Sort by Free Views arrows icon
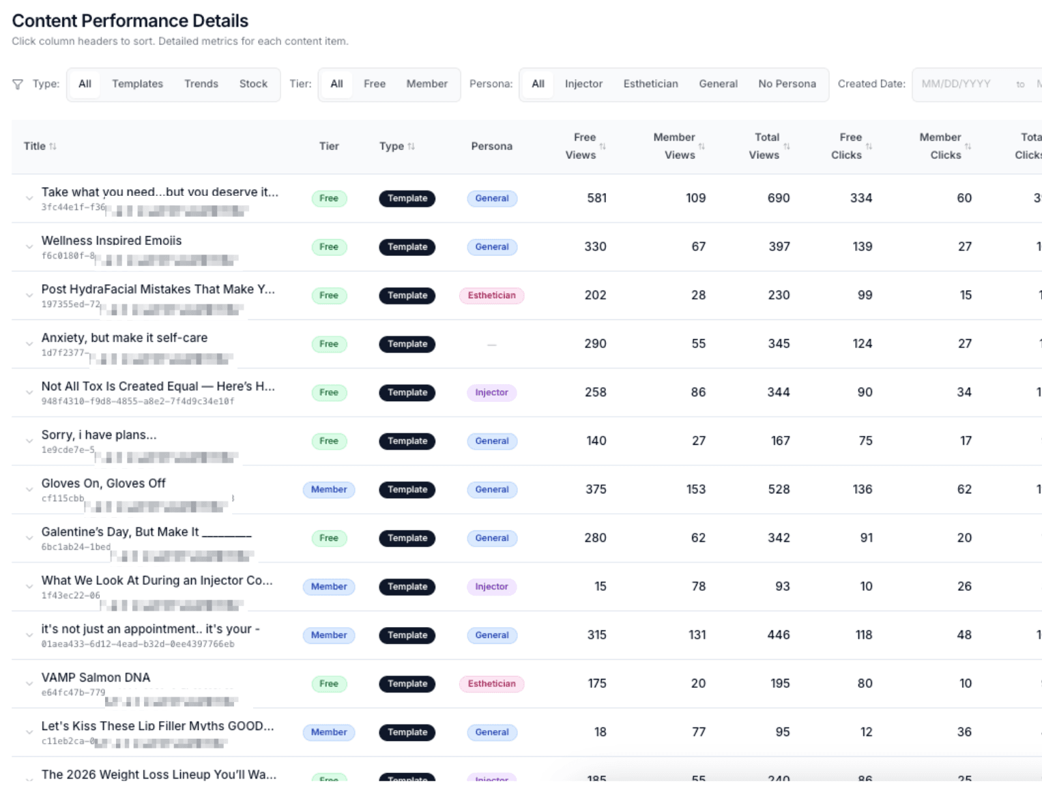Screen dimensions: 1042x786 click(603, 146)
